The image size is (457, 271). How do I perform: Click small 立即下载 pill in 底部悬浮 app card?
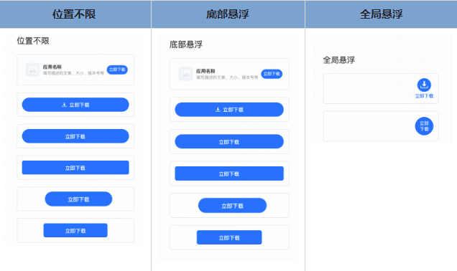272,74
